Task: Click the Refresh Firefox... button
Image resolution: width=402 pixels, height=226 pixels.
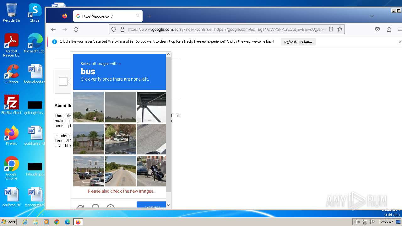Action: click(x=298, y=42)
